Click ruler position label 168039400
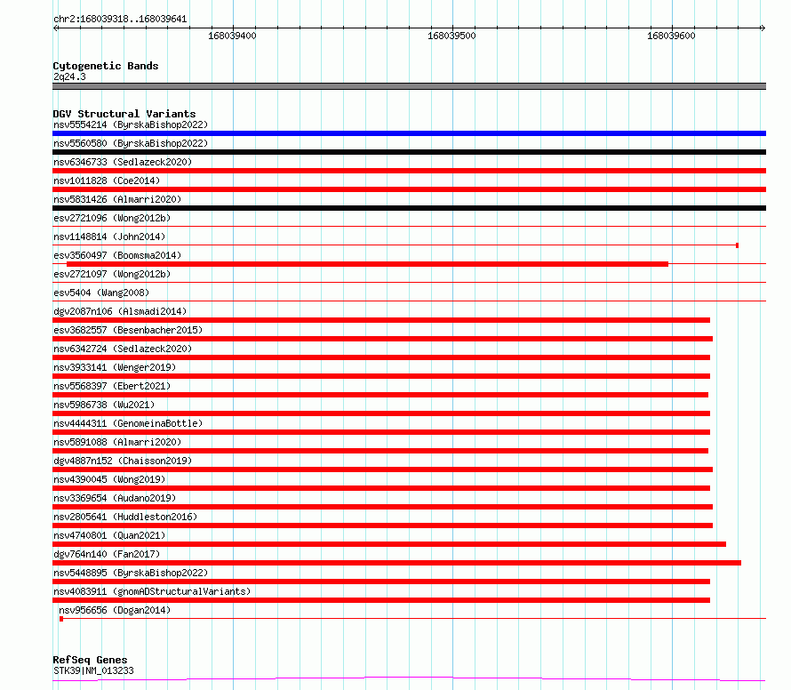This screenshot has height=690, width=791. [232, 36]
